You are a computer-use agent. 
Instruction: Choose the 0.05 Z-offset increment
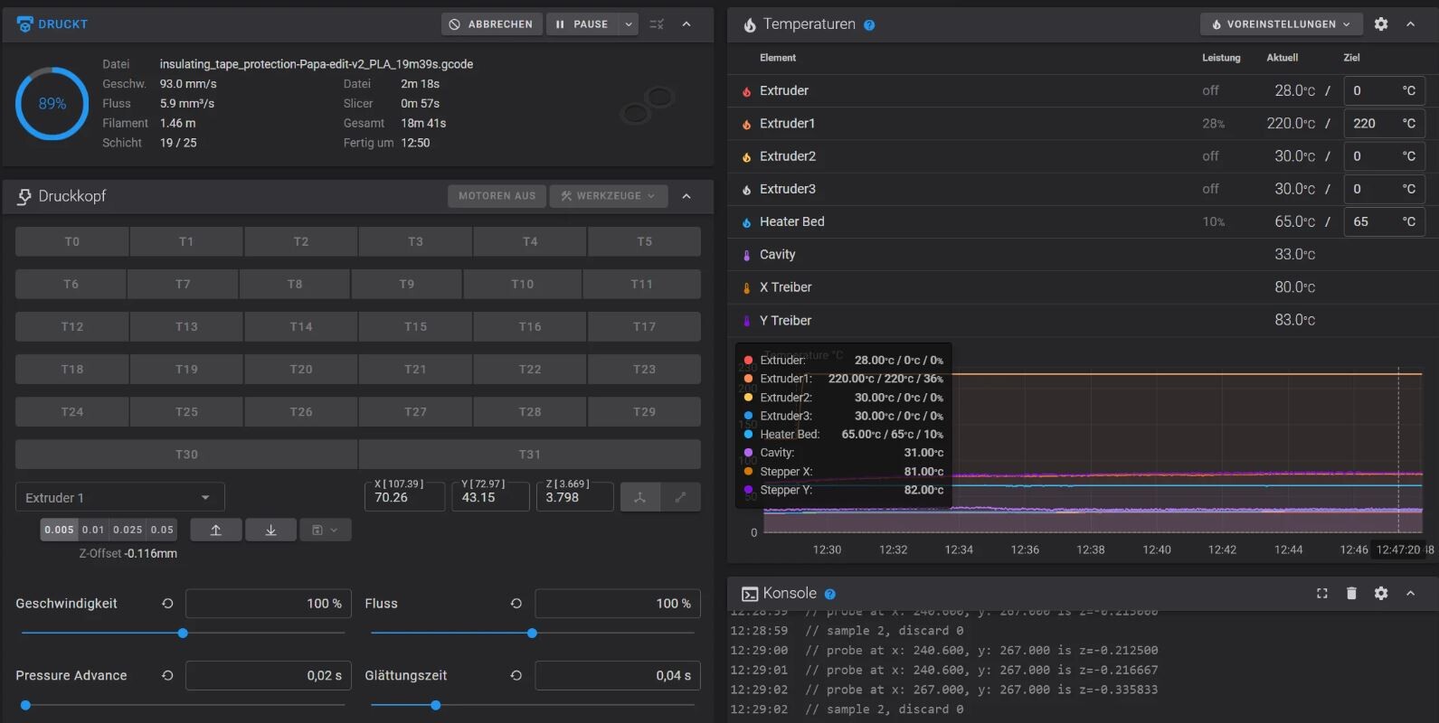[162, 530]
